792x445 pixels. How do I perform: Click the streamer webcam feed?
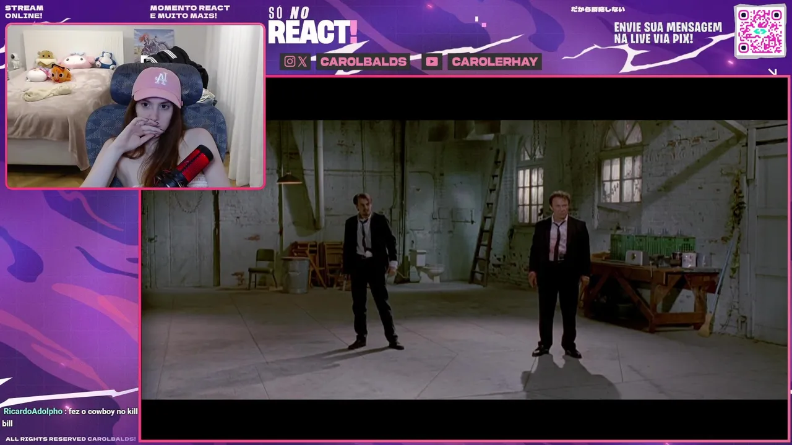135,106
